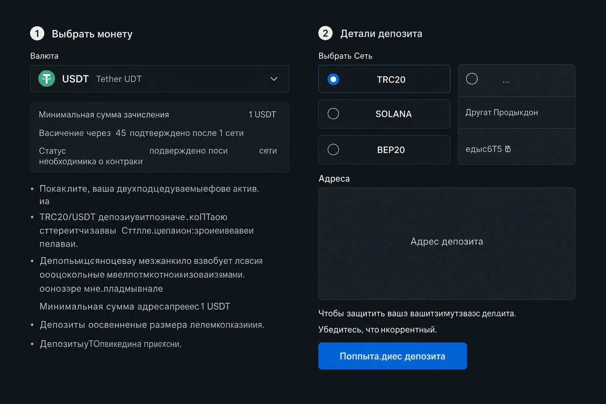Click the "Адреса" section label
The height and width of the screenshot is (404, 606).
point(334,178)
